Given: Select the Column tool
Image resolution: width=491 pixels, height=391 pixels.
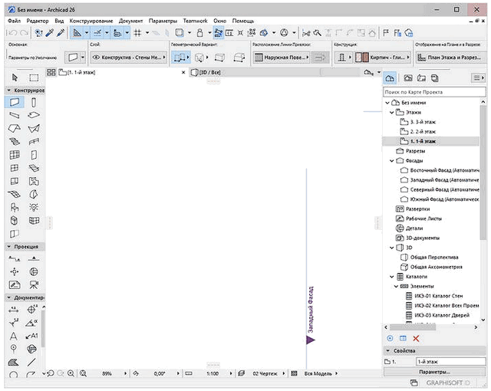Looking at the screenshot, I should coord(34,102).
